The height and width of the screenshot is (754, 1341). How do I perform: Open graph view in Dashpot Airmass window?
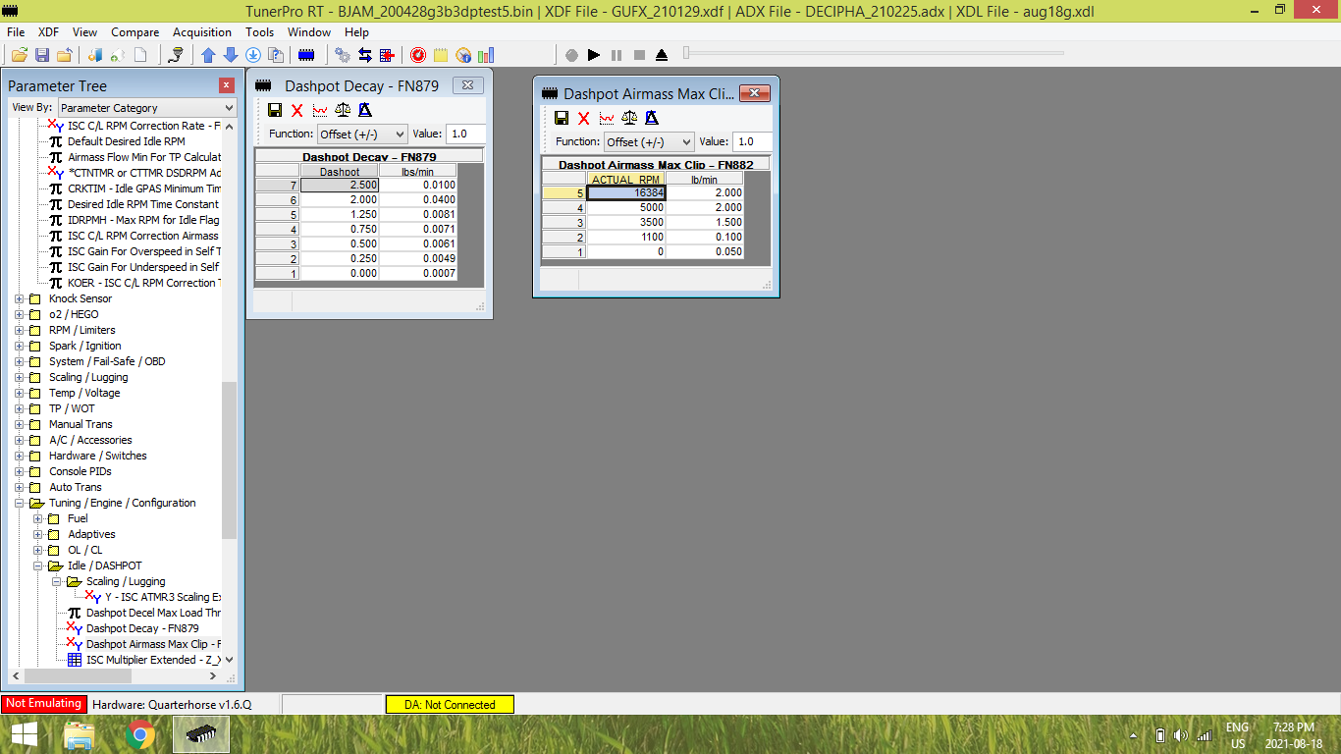(607, 118)
